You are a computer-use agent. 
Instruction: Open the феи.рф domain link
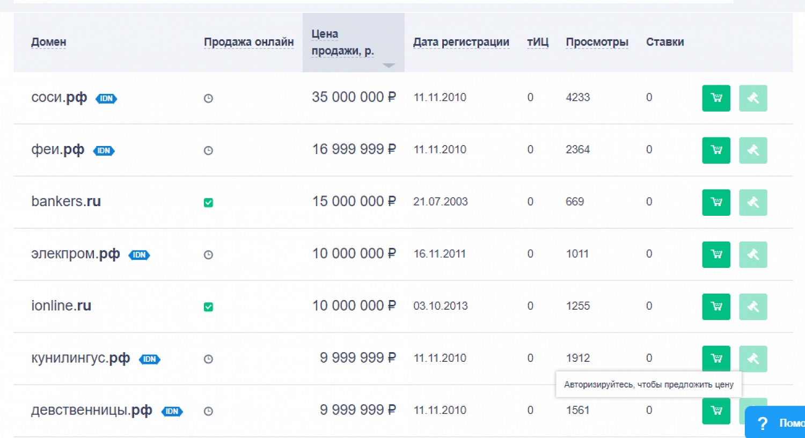click(58, 149)
